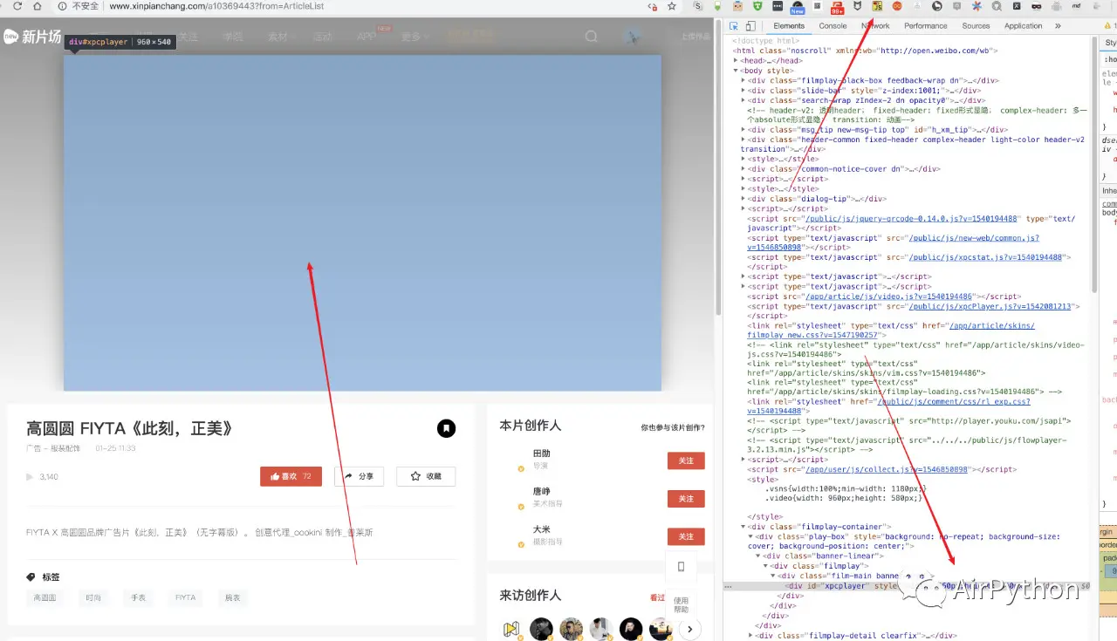Viewport: 1117px width, 641px height.
Task: Click the md extension icon in the toolbar
Action: pyautogui.click(x=1076, y=6)
